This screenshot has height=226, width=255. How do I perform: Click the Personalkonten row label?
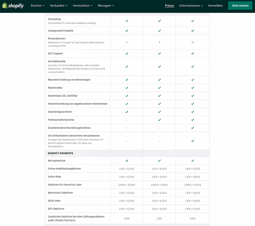[x=57, y=39]
